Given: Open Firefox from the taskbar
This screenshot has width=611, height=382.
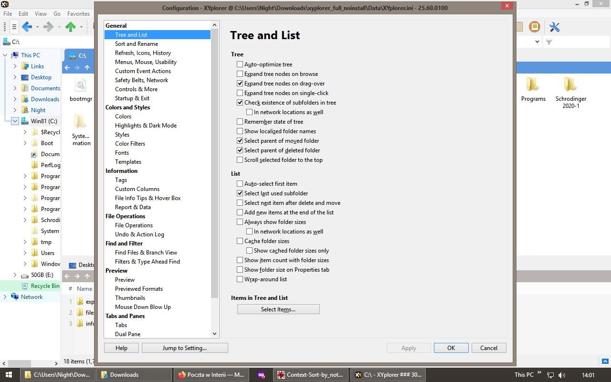Looking at the screenshot, I should coord(211,375).
